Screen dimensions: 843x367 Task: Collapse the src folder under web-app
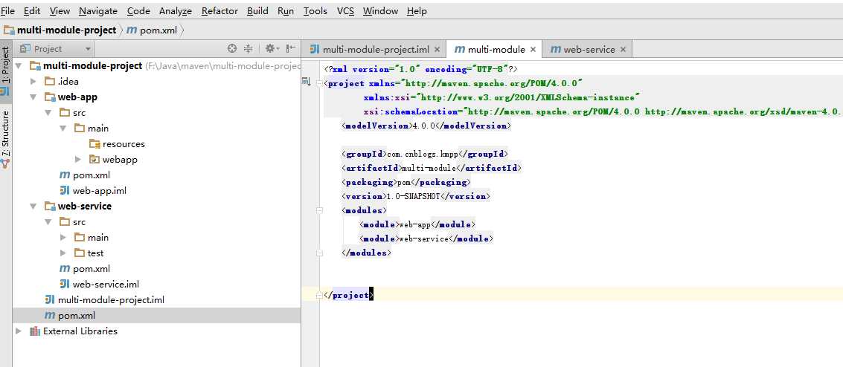(48, 113)
